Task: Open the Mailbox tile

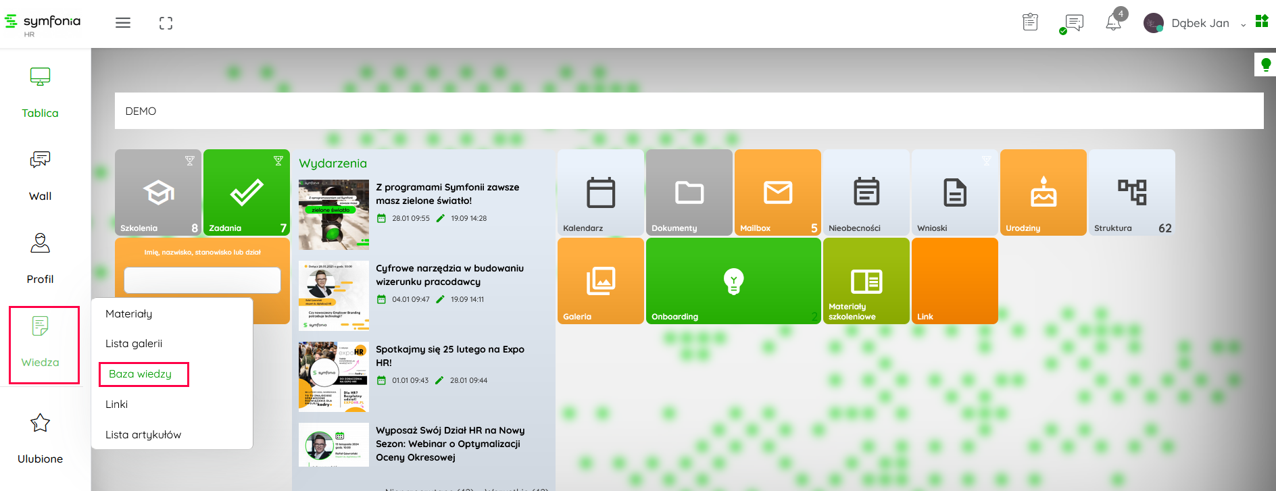Action: [x=777, y=192]
